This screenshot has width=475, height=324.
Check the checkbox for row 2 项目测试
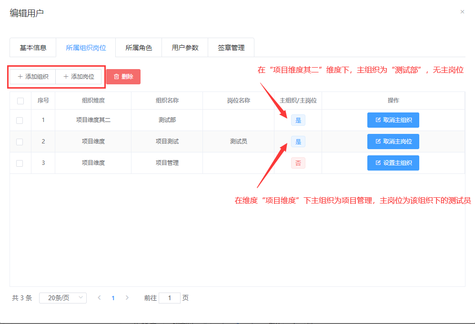coord(20,142)
